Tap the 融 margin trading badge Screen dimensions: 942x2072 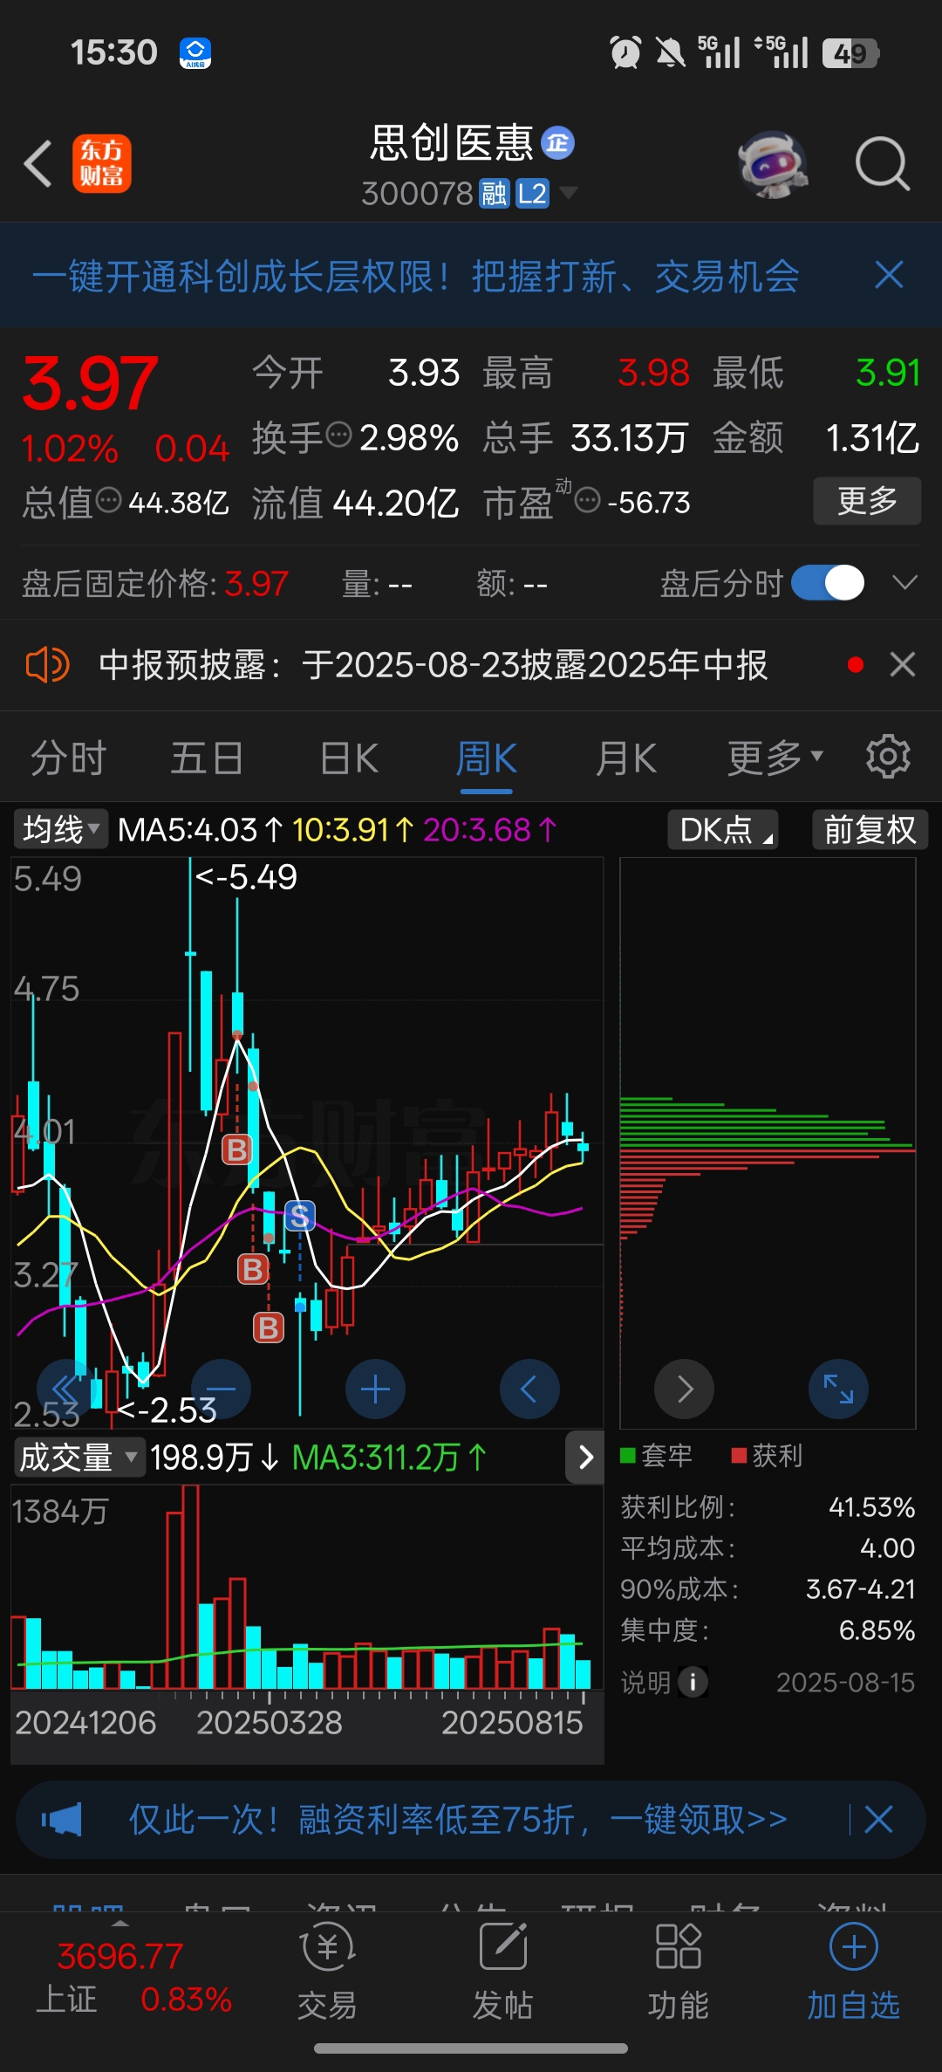(494, 193)
